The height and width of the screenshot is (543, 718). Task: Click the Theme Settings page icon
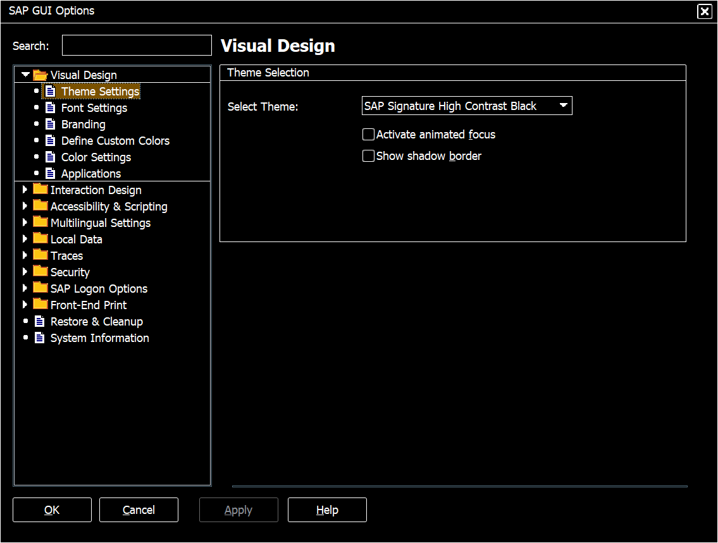point(50,90)
